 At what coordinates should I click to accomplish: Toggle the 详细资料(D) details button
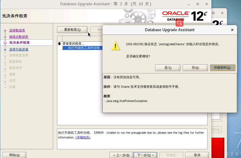[223, 68]
